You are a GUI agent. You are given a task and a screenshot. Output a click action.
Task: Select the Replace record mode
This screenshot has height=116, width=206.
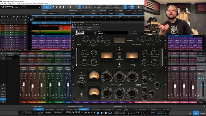(39, 109)
